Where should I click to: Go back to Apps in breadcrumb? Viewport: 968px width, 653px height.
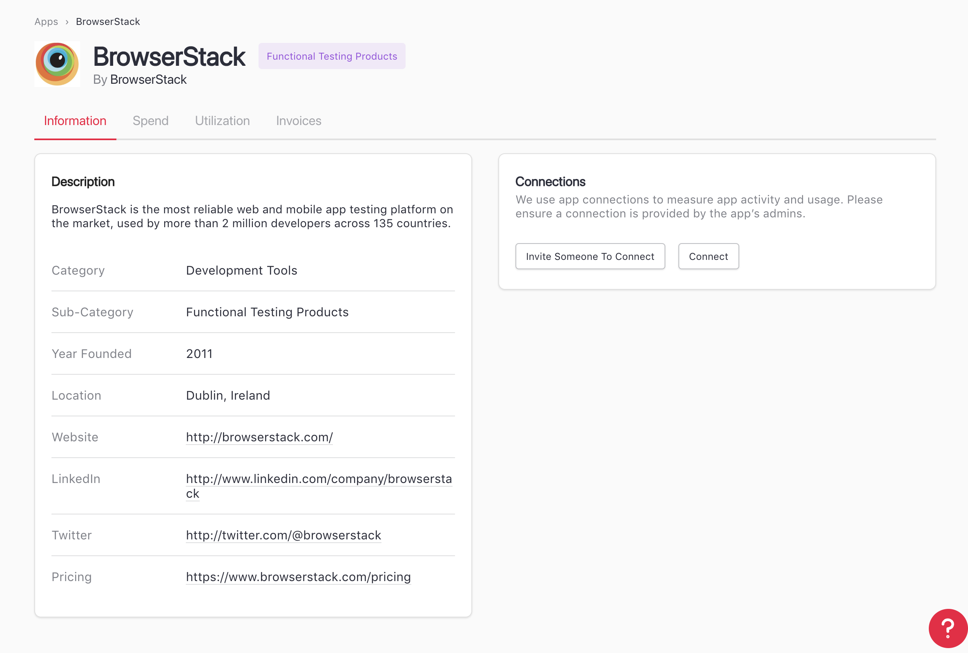pos(46,22)
